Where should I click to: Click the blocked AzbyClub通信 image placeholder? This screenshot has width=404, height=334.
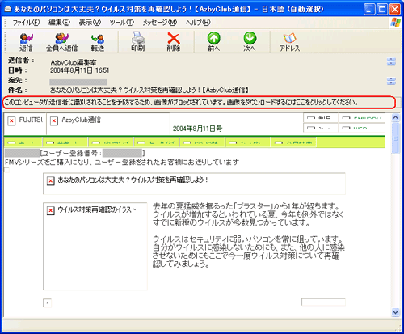108,124
